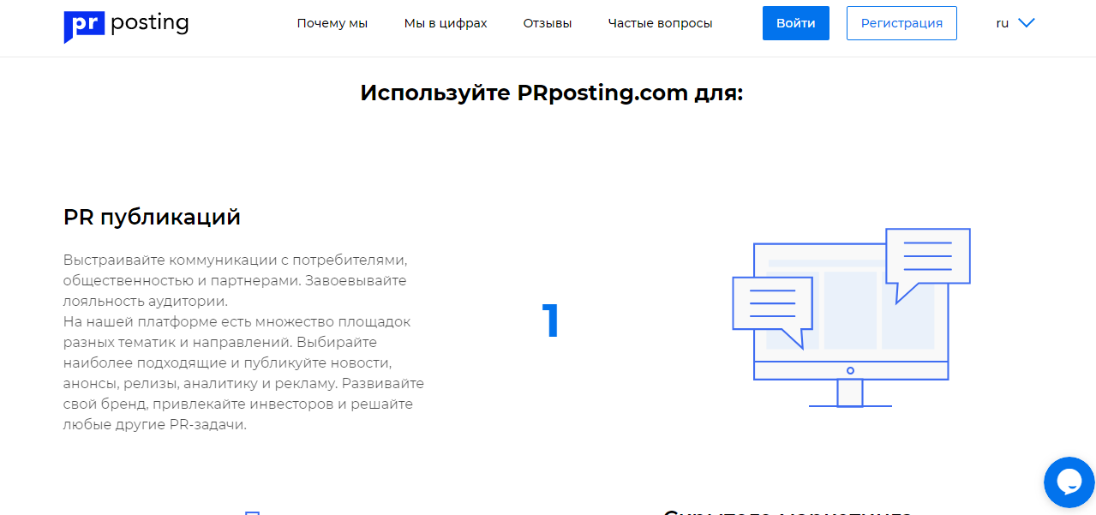Screen dimensions: 1096x515
Task: Click the PR публикаций heading
Action: pos(152,218)
